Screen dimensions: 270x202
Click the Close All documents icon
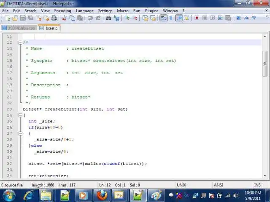coord(46,18)
